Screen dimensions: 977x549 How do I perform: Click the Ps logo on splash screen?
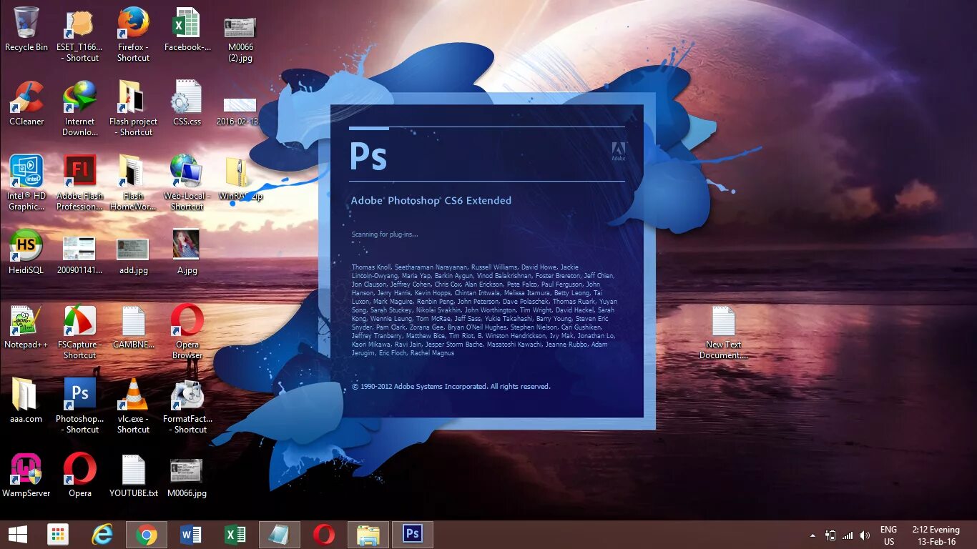pos(368,156)
